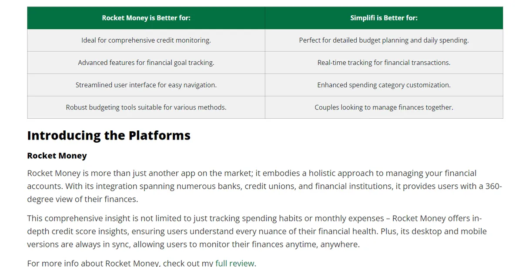Click the 'Rocket Money is Better for:' header
This screenshot has width=522, height=267.
click(x=146, y=18)
